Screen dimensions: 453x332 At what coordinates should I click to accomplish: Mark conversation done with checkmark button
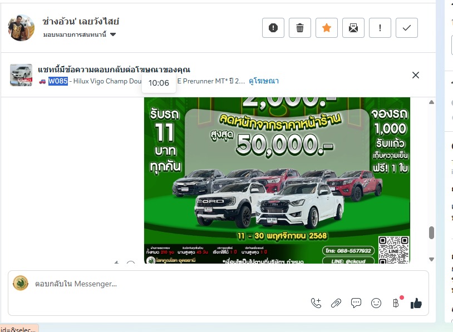(407, 28)
